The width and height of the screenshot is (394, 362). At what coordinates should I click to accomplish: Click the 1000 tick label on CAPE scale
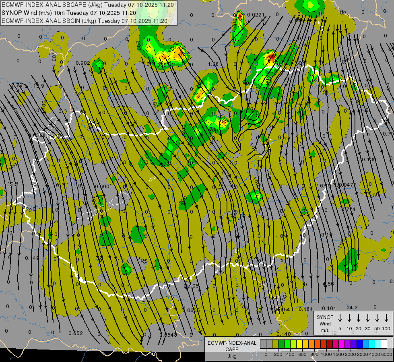[326, 354]
